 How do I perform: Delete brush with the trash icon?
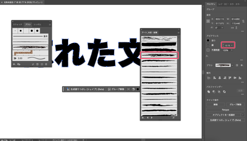(x=46, y=64)
